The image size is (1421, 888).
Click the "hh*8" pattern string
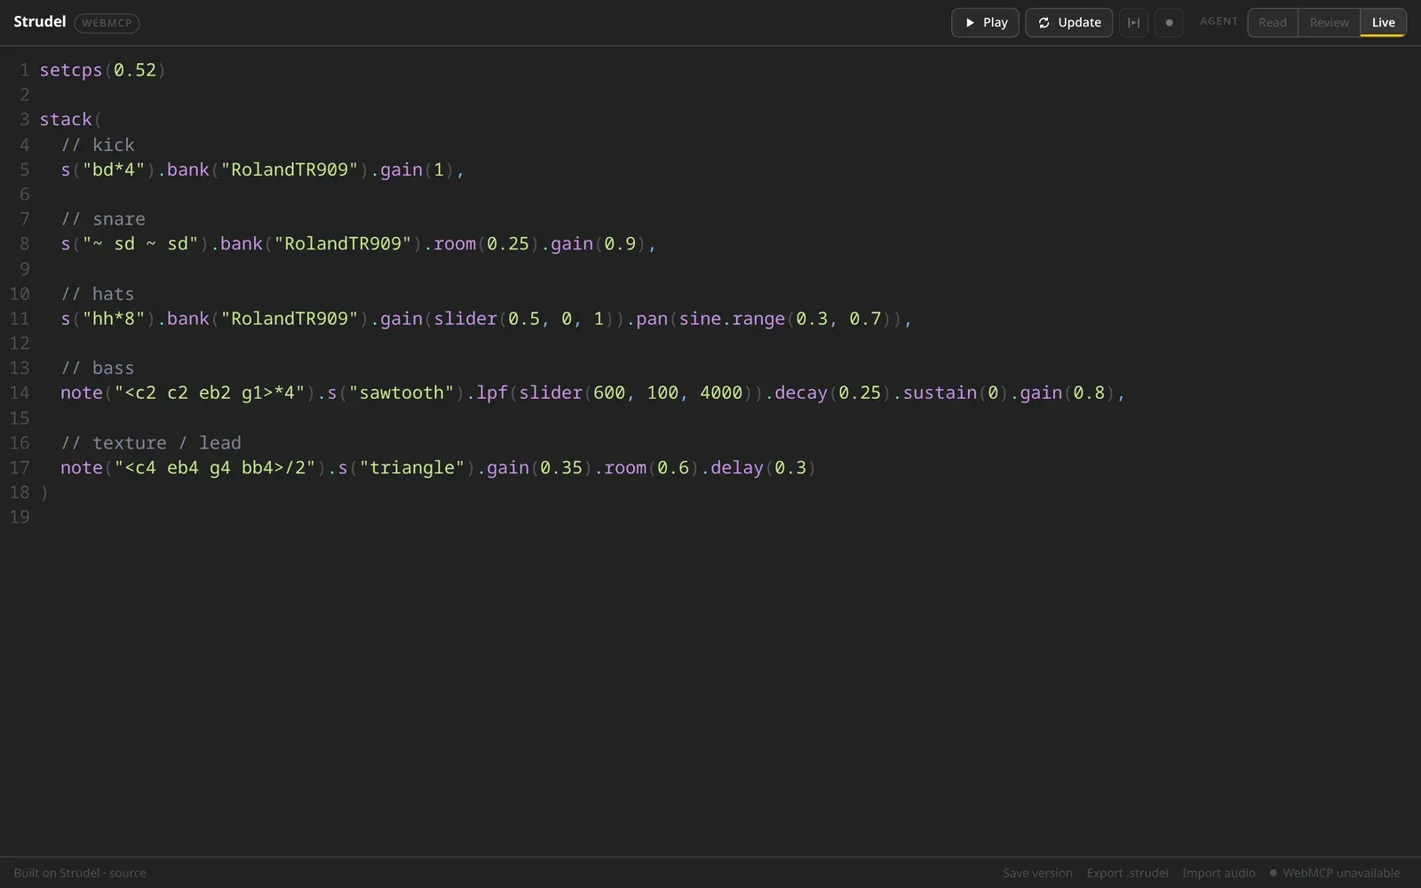click(x=114, y=319)
